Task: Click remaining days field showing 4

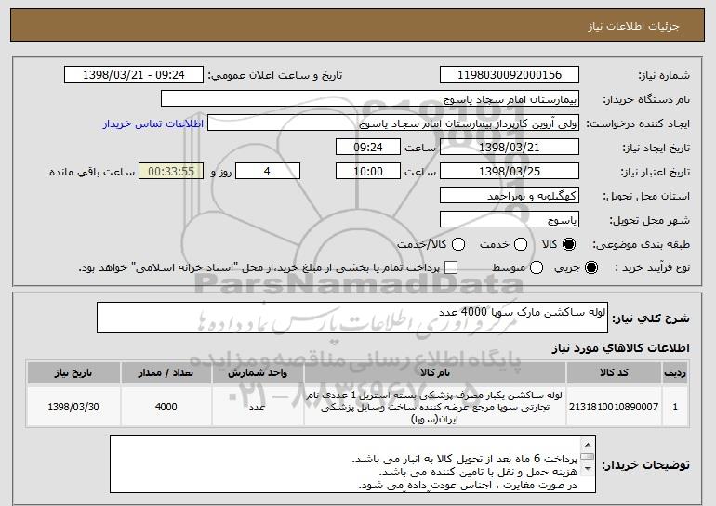Action: [x=268, y=172]
